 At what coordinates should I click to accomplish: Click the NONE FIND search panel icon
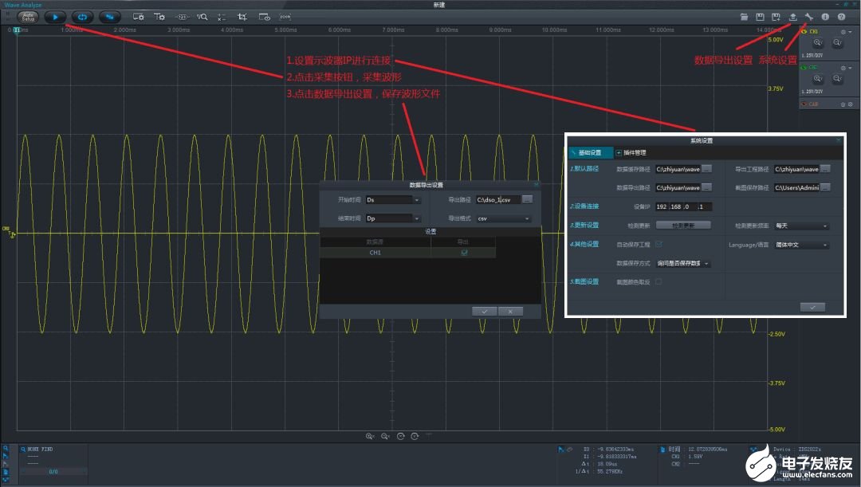[24, 449]
